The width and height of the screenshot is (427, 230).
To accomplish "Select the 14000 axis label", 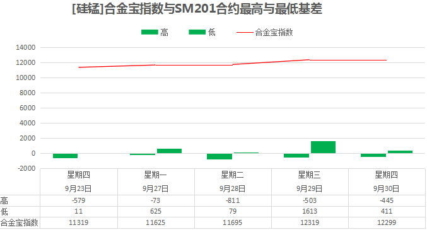I will coord(26,48).
